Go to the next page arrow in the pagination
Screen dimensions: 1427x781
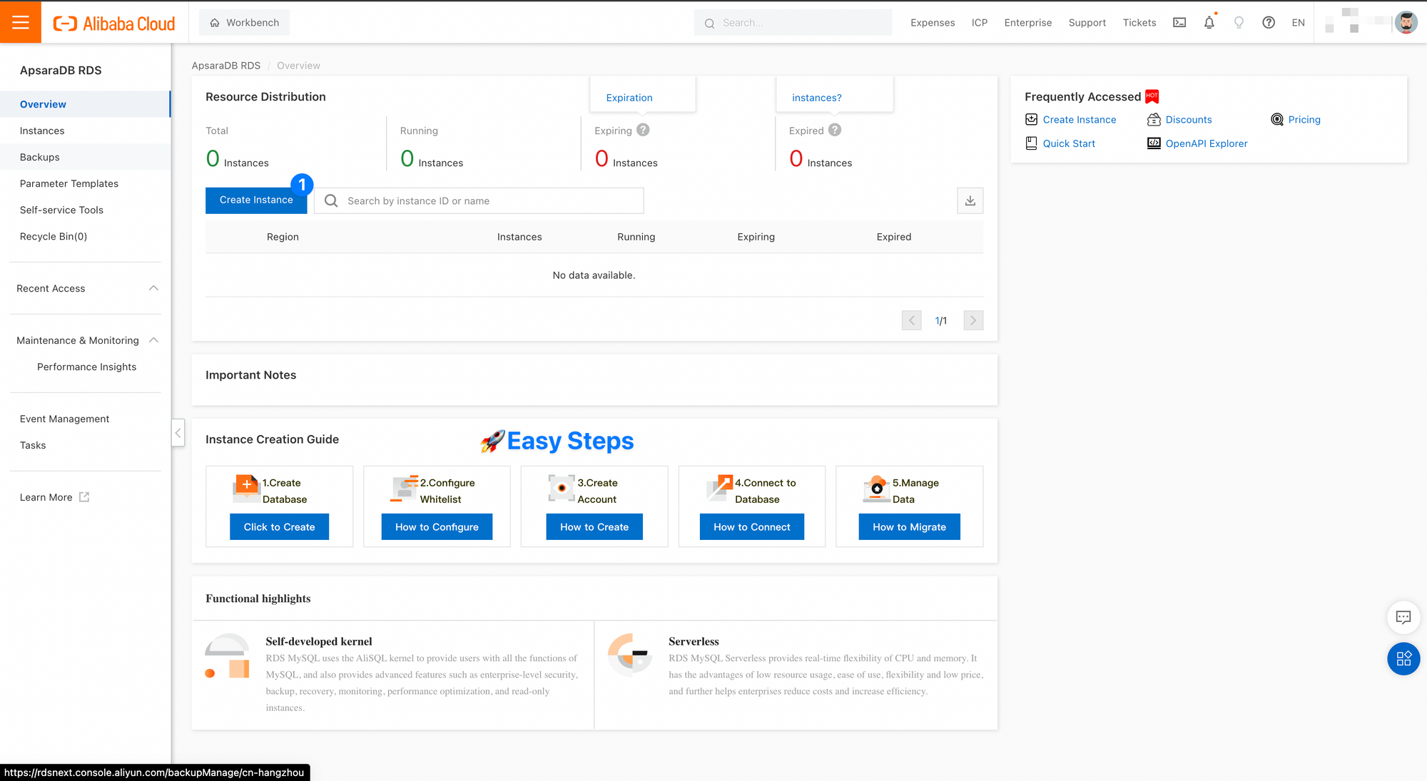click(973, 321)
